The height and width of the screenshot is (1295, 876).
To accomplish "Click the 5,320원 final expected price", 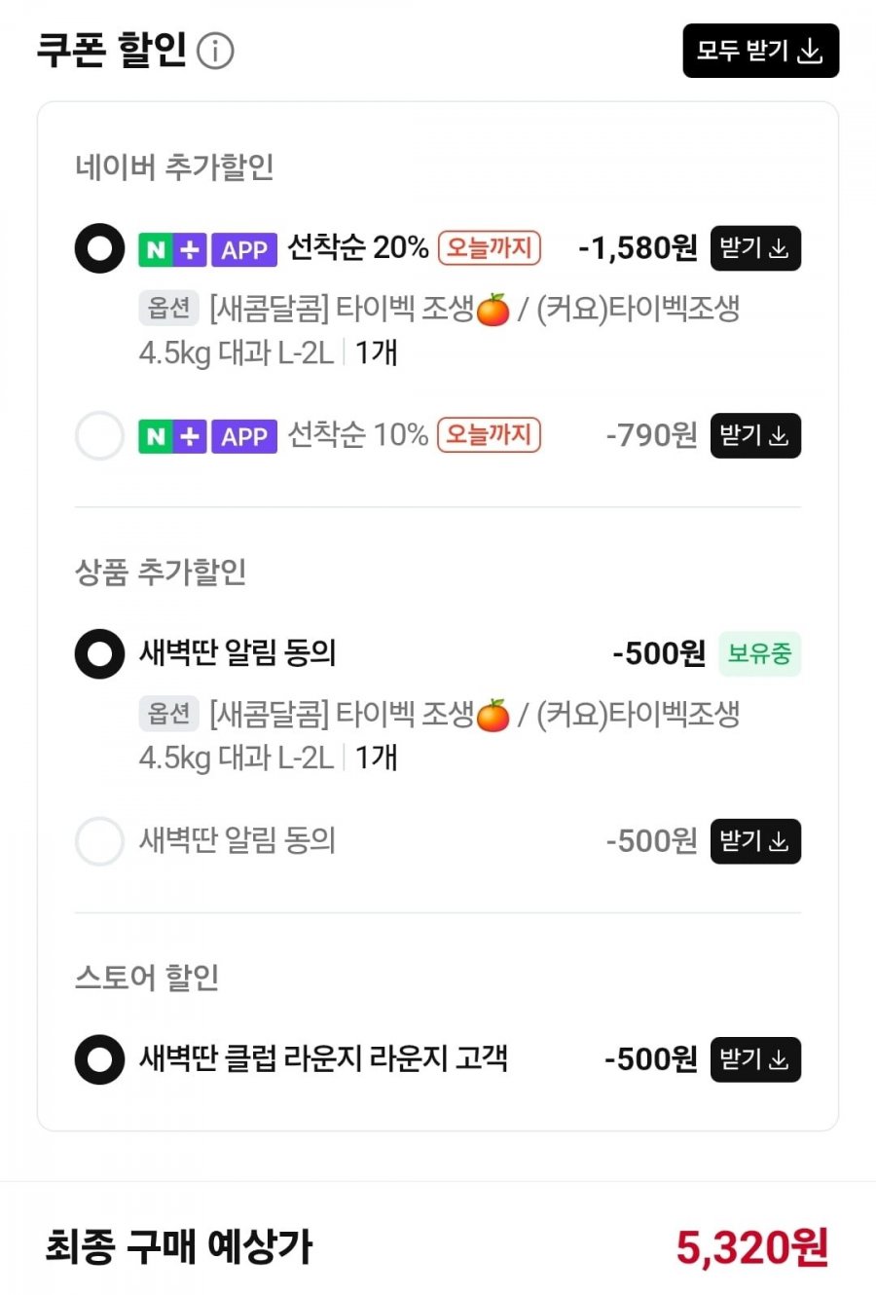I will [751, 1247].
